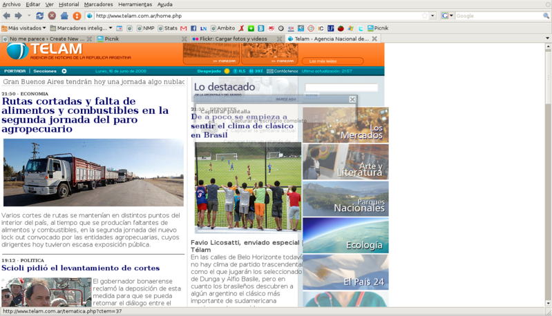Open the blue B bookmark icon

coord(261,28)
